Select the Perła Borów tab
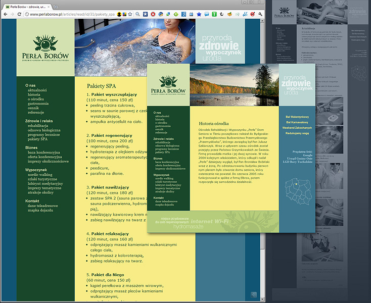The image size is (371, 303). coord(28,7)
